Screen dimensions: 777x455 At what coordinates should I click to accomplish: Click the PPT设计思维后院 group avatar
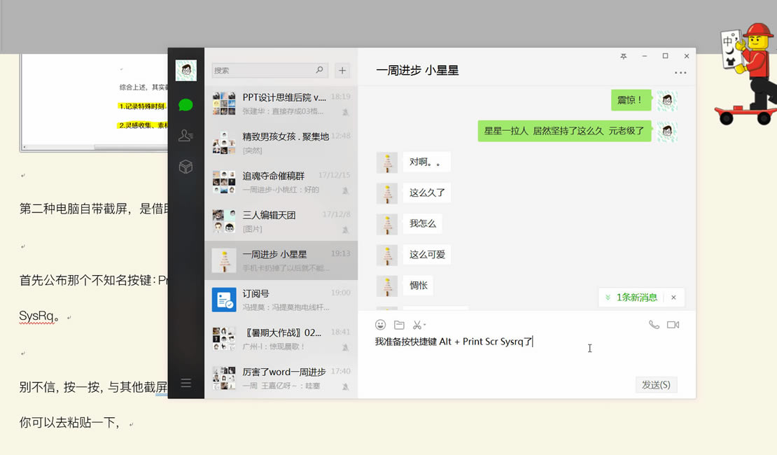tap(224, 104)
